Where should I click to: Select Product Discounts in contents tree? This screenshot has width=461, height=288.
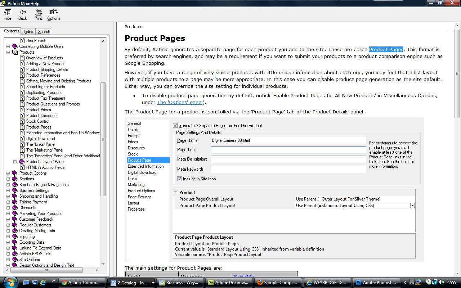(42, 116)
